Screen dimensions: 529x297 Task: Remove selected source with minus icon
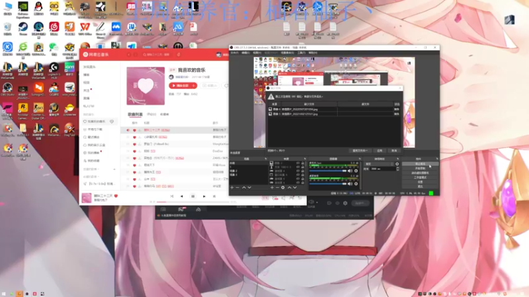click(277, 187)
